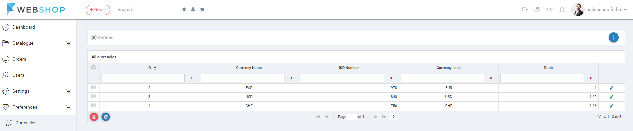Click the favorites star icon
Viewport: 633px width, 131px height.
(x=184, y=9)
